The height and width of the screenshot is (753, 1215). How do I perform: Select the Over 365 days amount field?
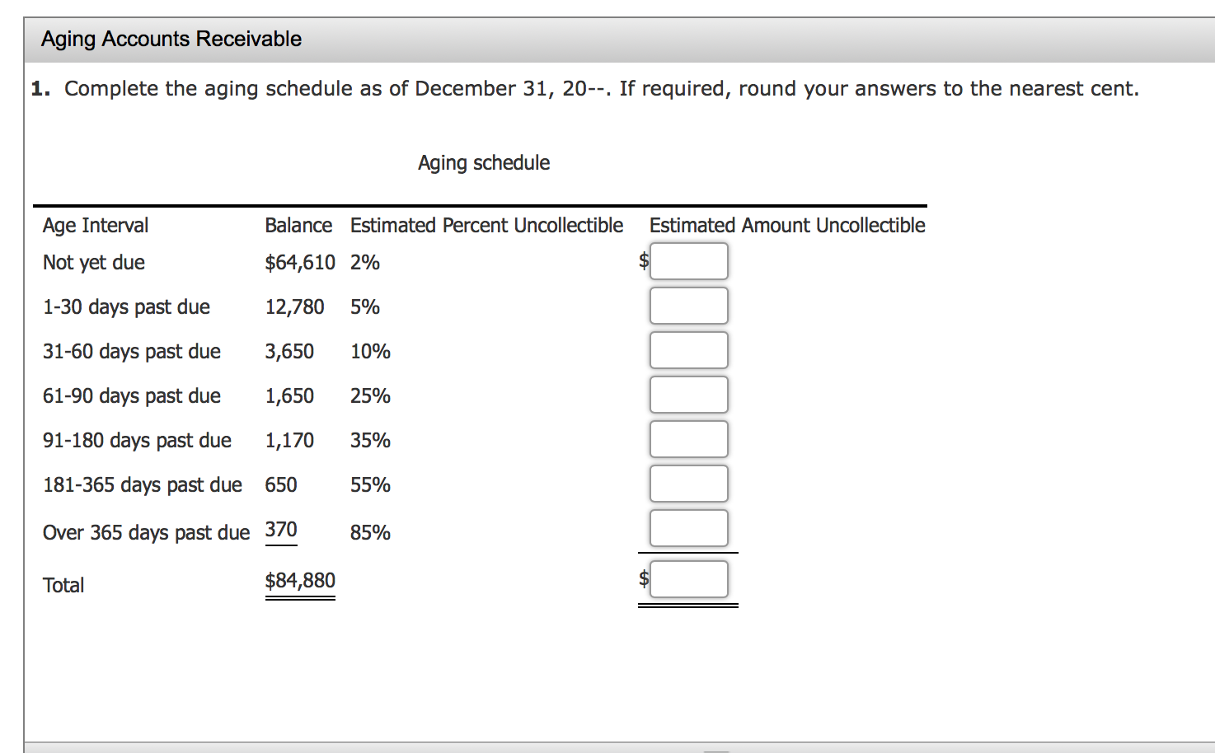pyautogui.click(x=688, y=528)
